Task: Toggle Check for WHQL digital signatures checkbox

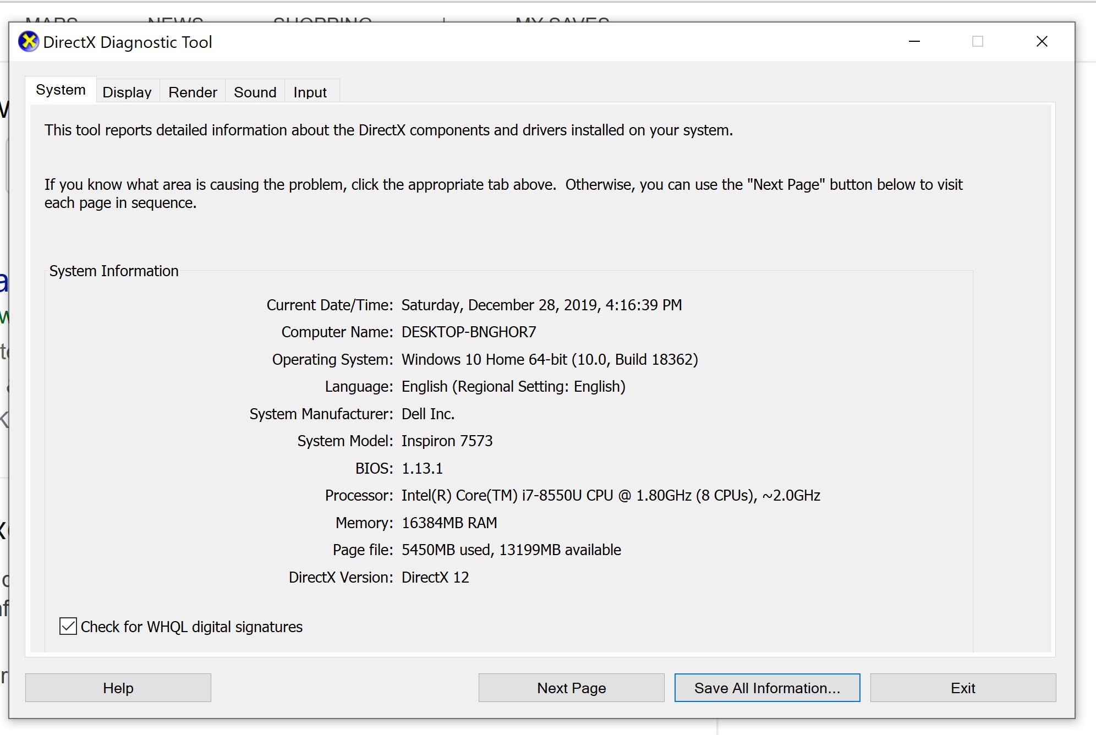Action: point(68,626)
